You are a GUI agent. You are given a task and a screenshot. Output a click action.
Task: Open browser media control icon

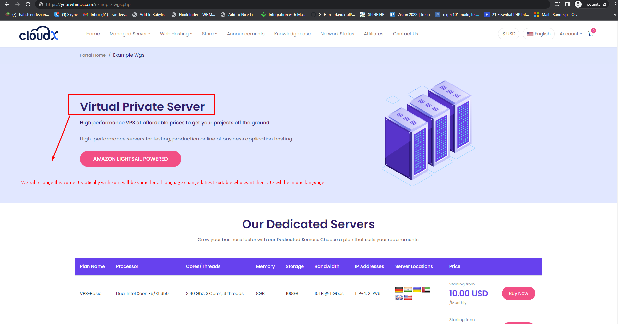tap(557, 4)
